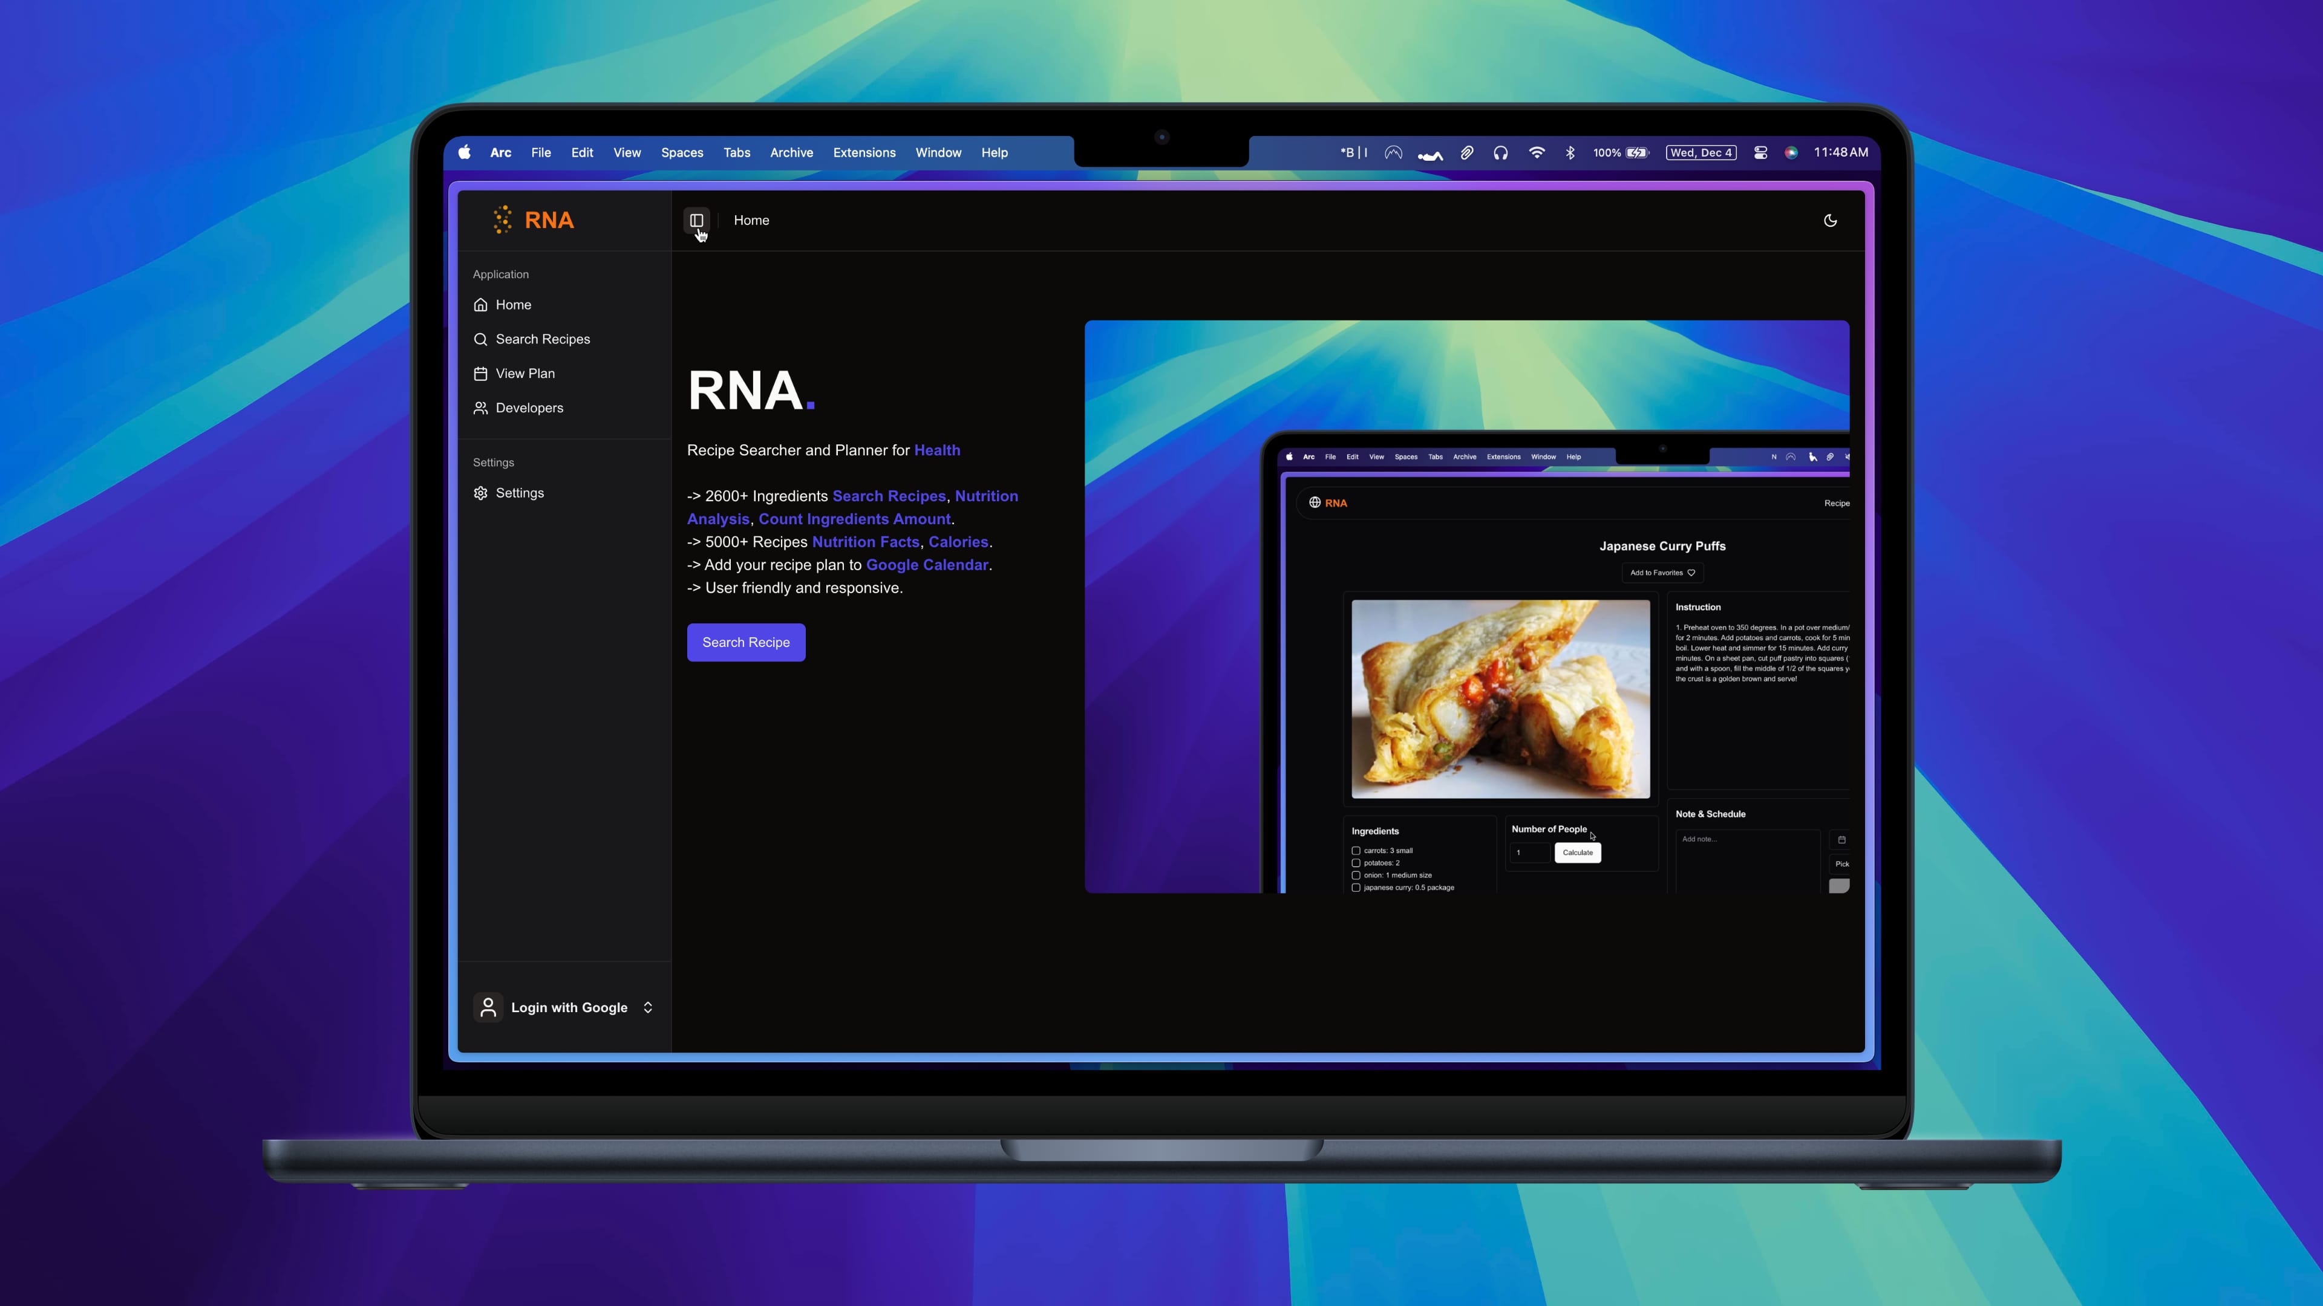This screenshot has height=1306, width=2323.
Task: Open the Control Center toggles icon
Action: (1759, 152)
